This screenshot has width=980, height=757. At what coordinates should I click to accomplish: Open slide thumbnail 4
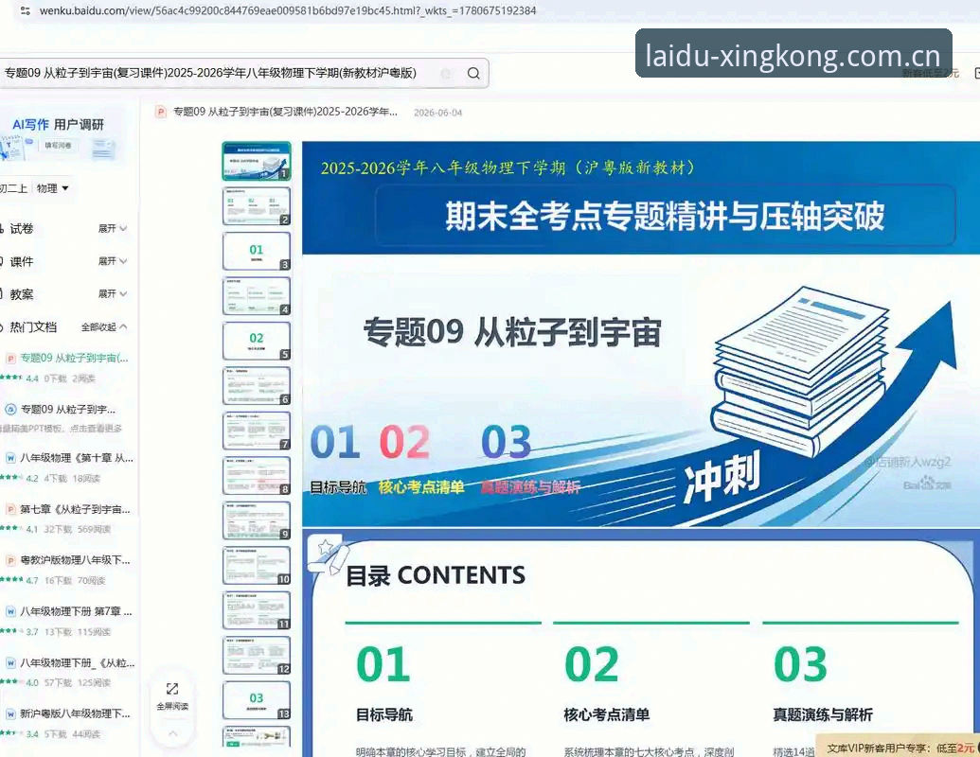pos(257,296)
